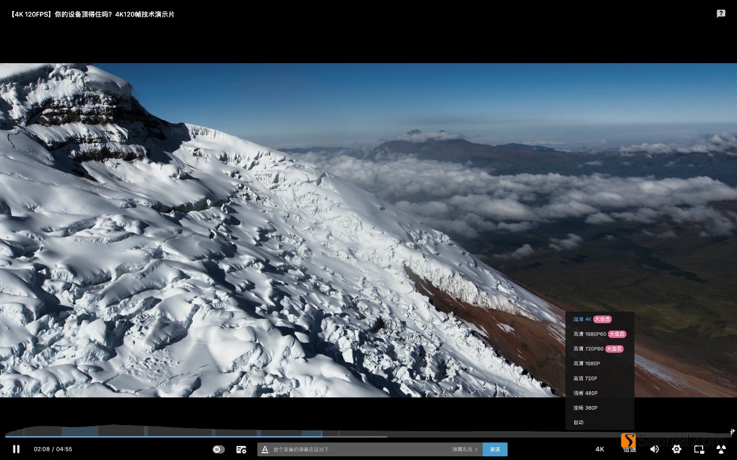Open the 倍速 playback speed menu
Screen dimensions: 737x460
pos(630,449)
